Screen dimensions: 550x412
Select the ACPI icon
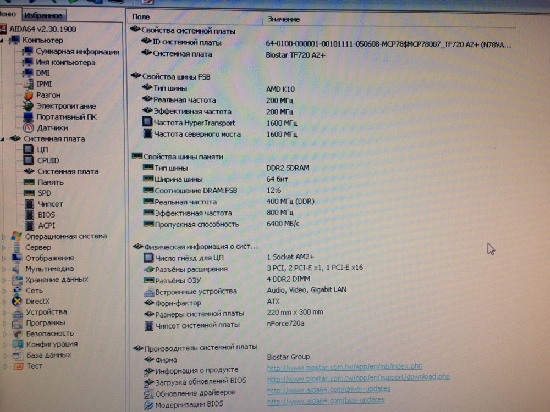point(30,225)
